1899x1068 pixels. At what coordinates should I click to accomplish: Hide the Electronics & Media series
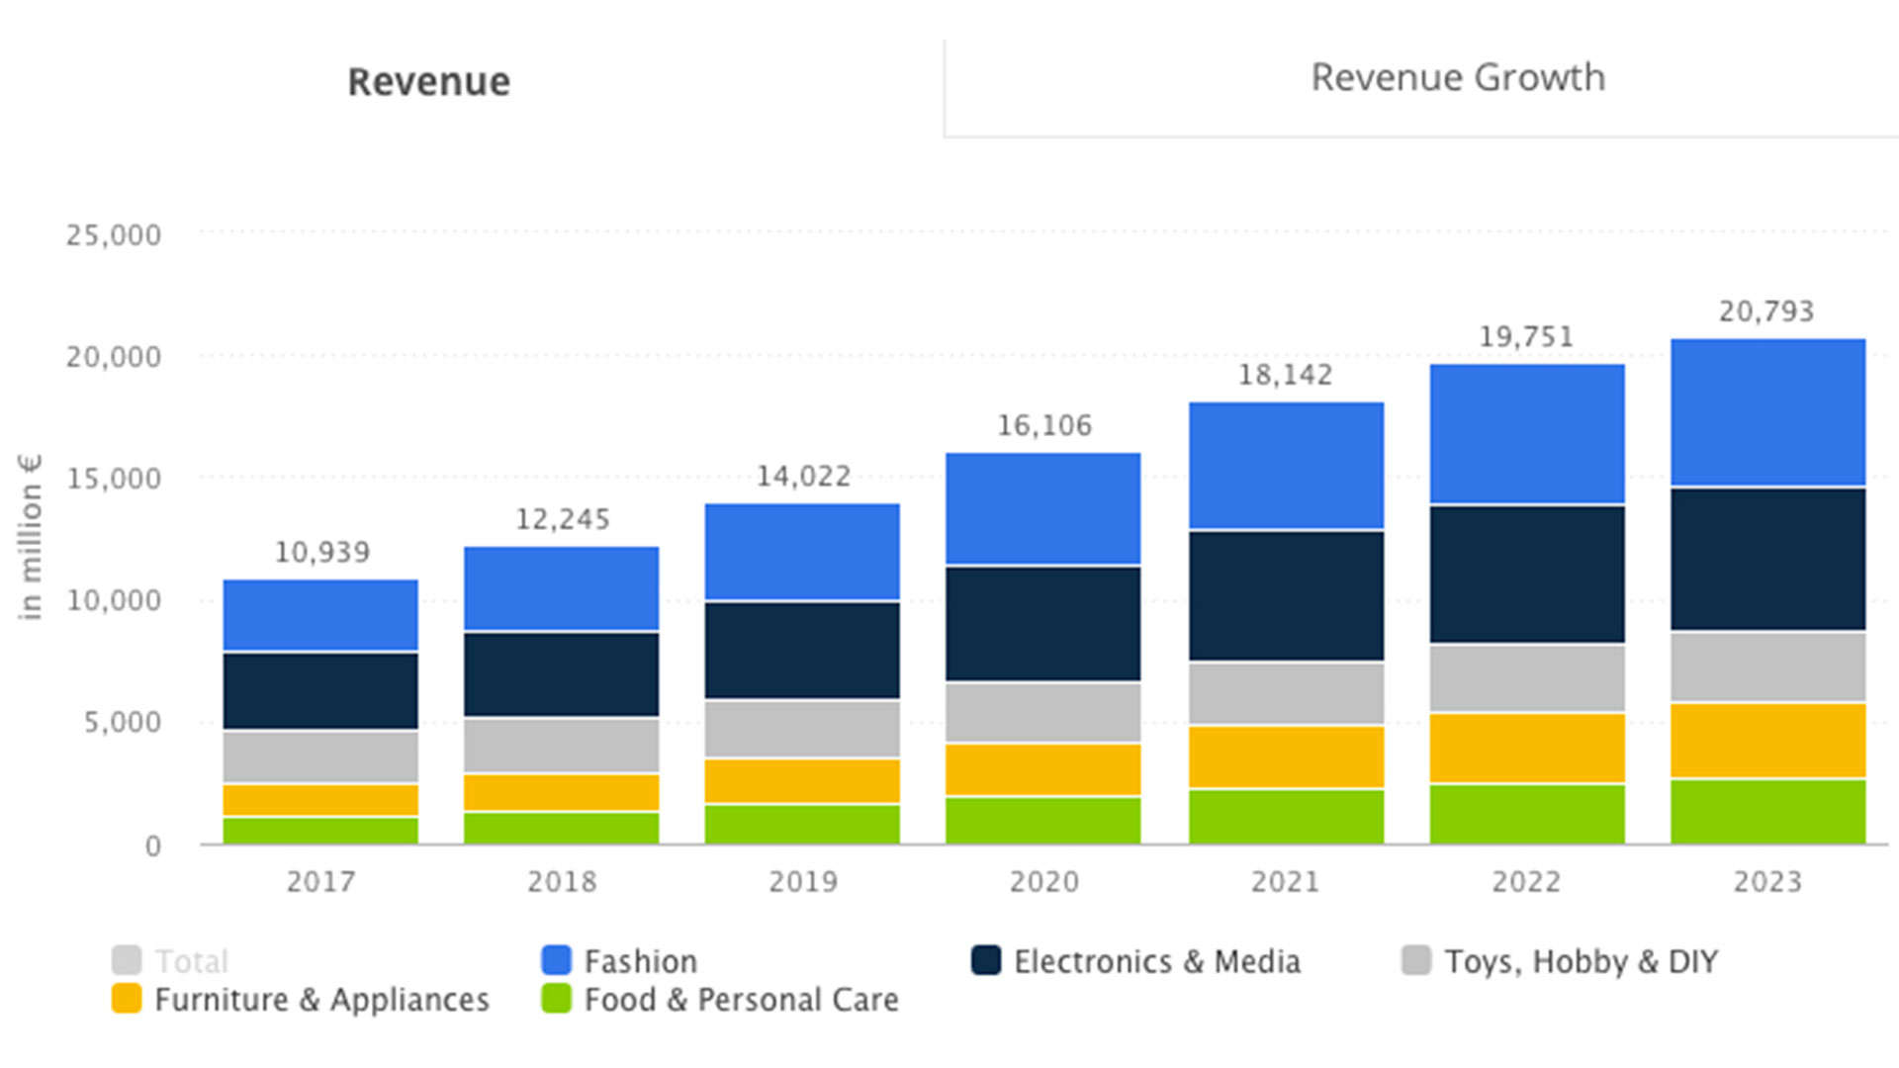click(x=1156, y=961)
